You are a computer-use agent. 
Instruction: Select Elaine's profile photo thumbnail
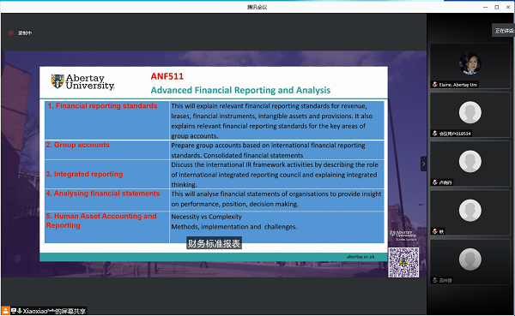click(x=470, y=63)
